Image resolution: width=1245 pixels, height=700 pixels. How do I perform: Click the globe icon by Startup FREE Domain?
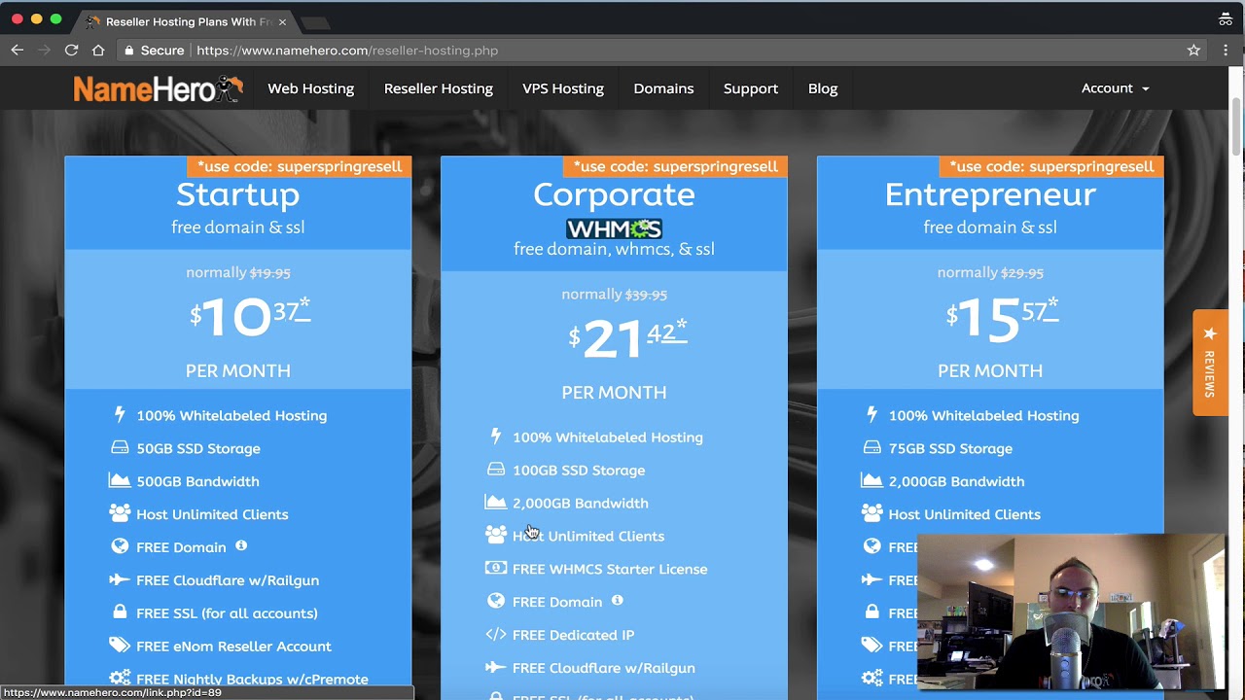(x=120, y=546)
